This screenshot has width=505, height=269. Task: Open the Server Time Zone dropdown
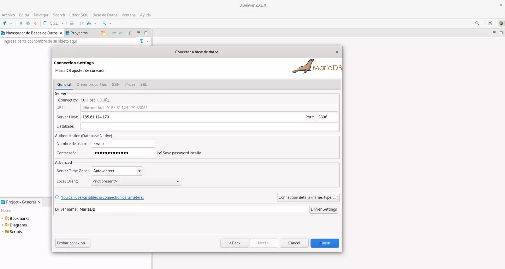(139, 171)
